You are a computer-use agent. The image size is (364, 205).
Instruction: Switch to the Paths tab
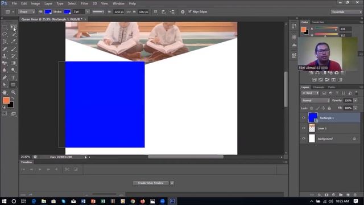332,87
